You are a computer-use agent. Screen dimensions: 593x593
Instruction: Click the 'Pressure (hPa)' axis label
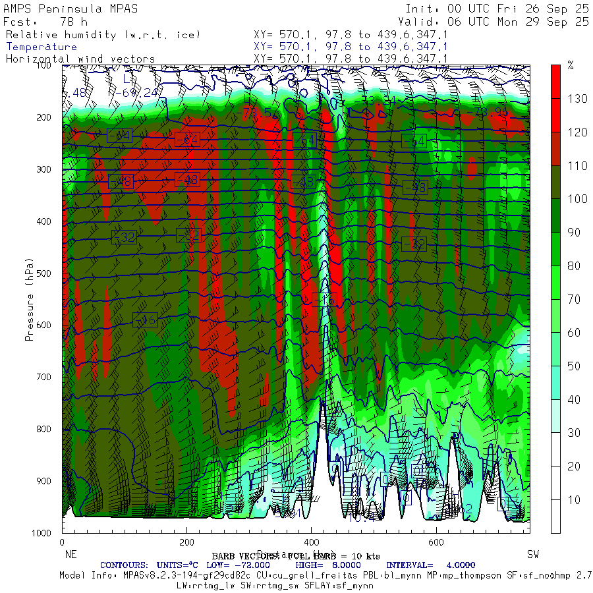click(29, 300)
